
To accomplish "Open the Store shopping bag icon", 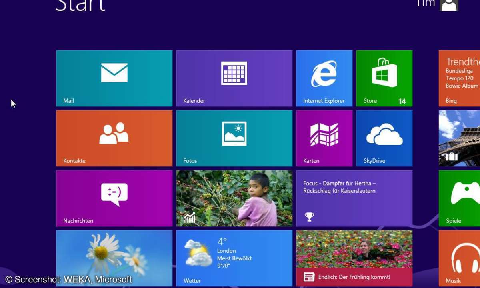I will (384, 72).
